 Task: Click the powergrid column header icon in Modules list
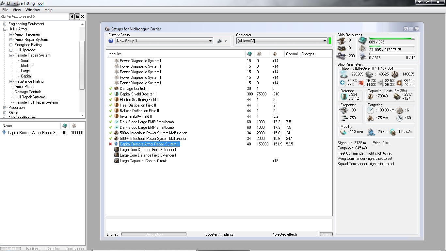point(259,54)
